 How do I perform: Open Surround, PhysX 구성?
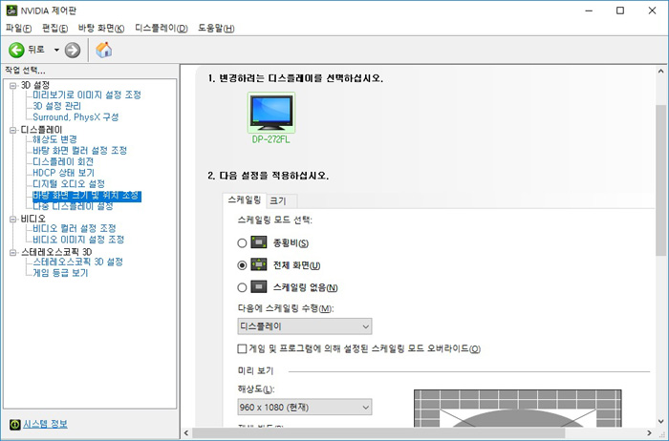76,116
